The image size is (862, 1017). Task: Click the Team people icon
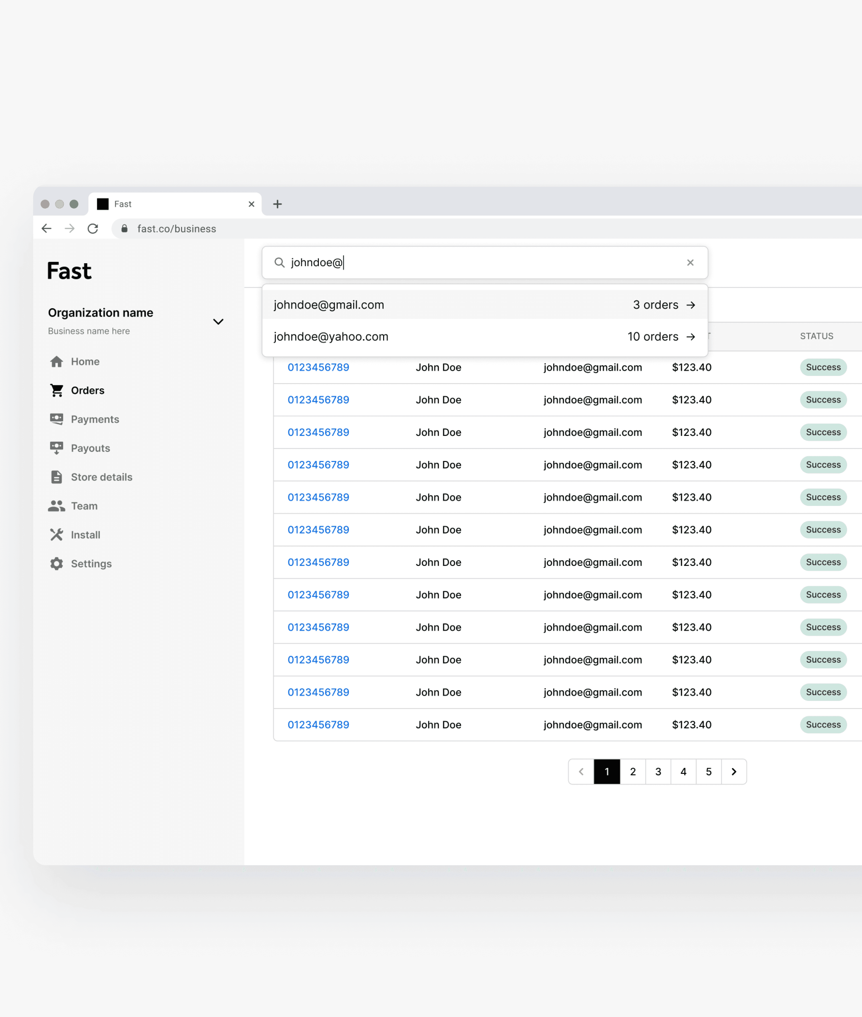point(57,506)
